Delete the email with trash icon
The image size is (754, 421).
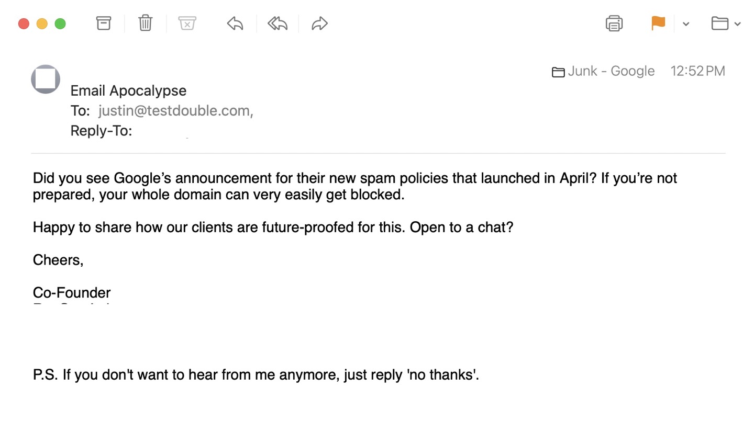tap(145, 24)
